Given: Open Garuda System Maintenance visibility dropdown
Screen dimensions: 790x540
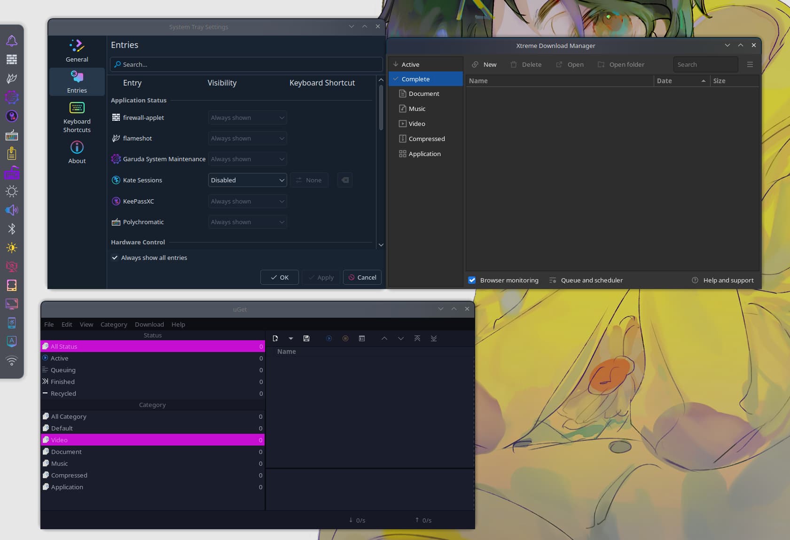Looking at the screenshot, I should click(248, 159).
